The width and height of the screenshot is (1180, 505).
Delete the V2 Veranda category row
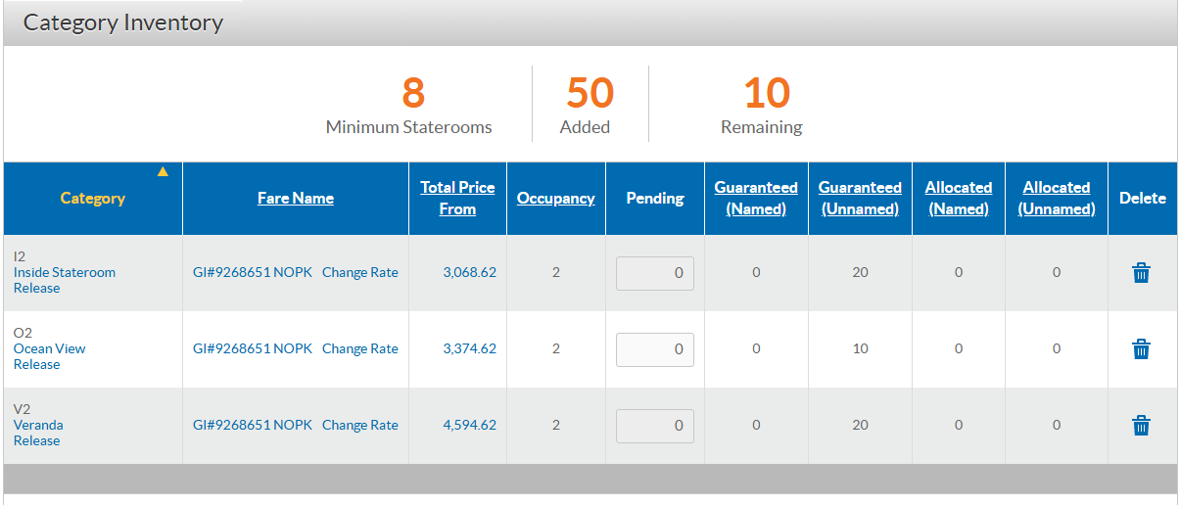point(1141,426)
